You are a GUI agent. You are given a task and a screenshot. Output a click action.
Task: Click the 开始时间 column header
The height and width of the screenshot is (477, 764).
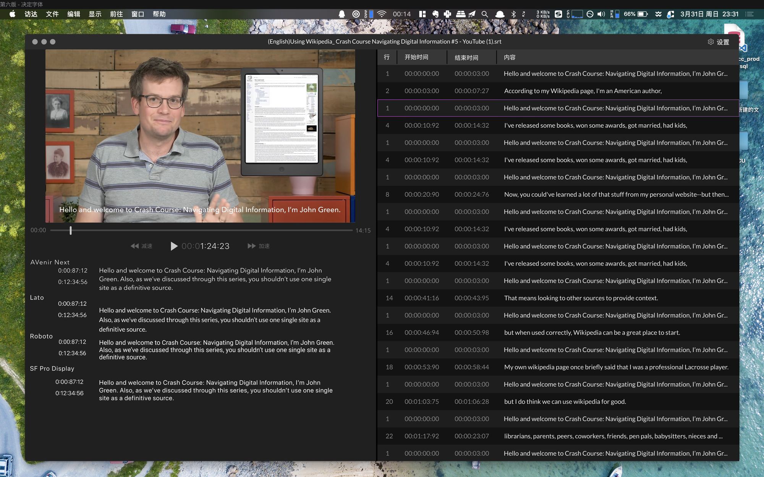(x=416, y=57)
